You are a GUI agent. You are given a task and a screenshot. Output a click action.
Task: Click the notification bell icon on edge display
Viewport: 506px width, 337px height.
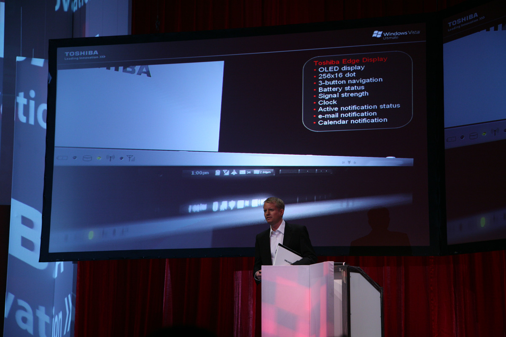pyautogui.click(x=234, y=173)
